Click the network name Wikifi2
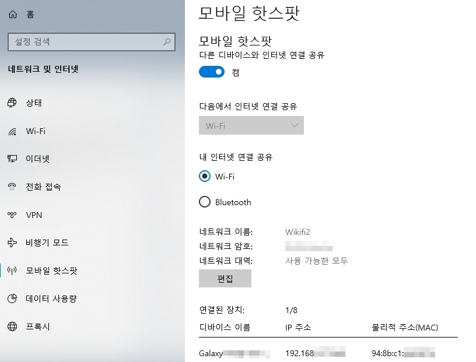476x362 pixels. click(x=297, y=232)
